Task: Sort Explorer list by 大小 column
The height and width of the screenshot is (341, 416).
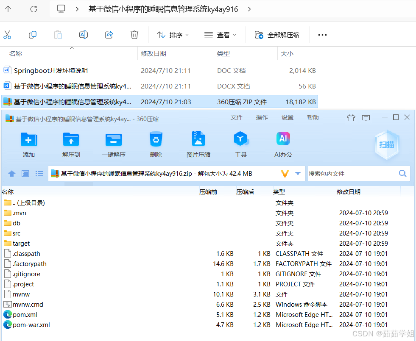Action: click(x=287, y=53)
